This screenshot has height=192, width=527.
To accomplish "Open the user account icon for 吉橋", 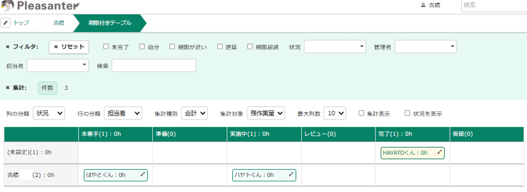I will tap(423, 5).
